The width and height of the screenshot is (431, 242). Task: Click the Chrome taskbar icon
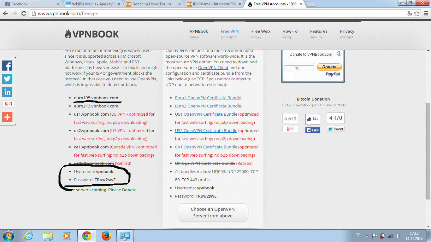click(87, 236)
